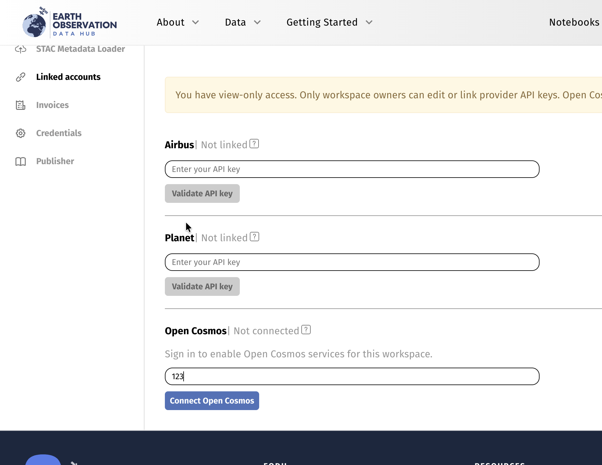Open the Planet help question-mark icon
The image size is (602, 465).
(x=254, y=237)
